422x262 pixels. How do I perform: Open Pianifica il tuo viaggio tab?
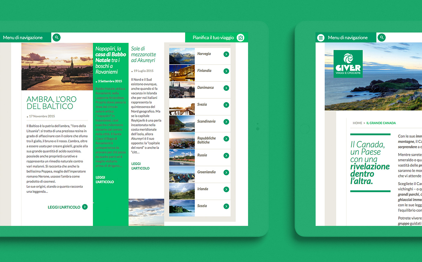[213, 38]
